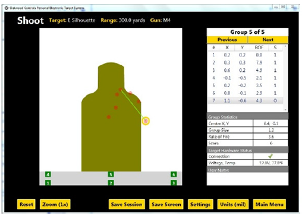Save the session with Save Session
Screen dimensions: 302x216
[127, 204]
